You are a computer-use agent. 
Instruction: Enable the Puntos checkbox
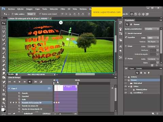click(x=126, y=59)
